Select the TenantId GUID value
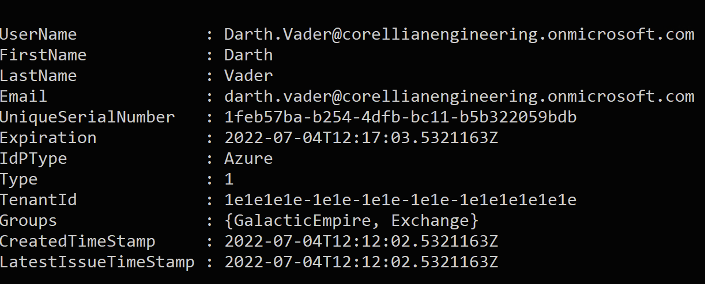The image size is (705, 284). click(x=400, y=200)
